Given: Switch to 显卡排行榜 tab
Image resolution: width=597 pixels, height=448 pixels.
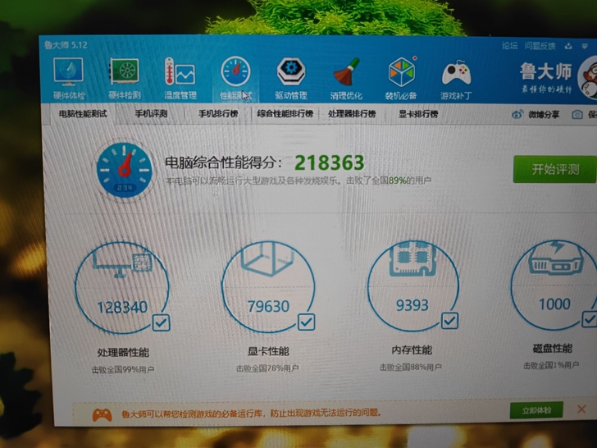Looking at the screenshot, I should point(418,114).
